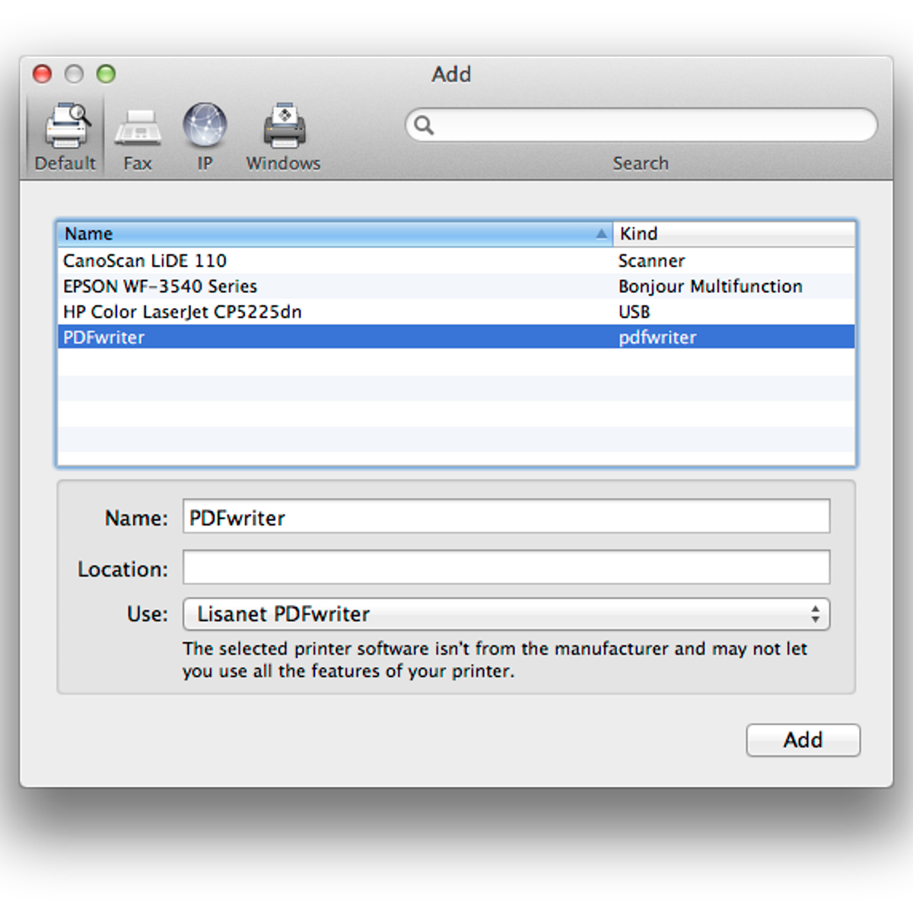Choose the HP Color LaserJet CP5225dn entry

coord(183,312)
